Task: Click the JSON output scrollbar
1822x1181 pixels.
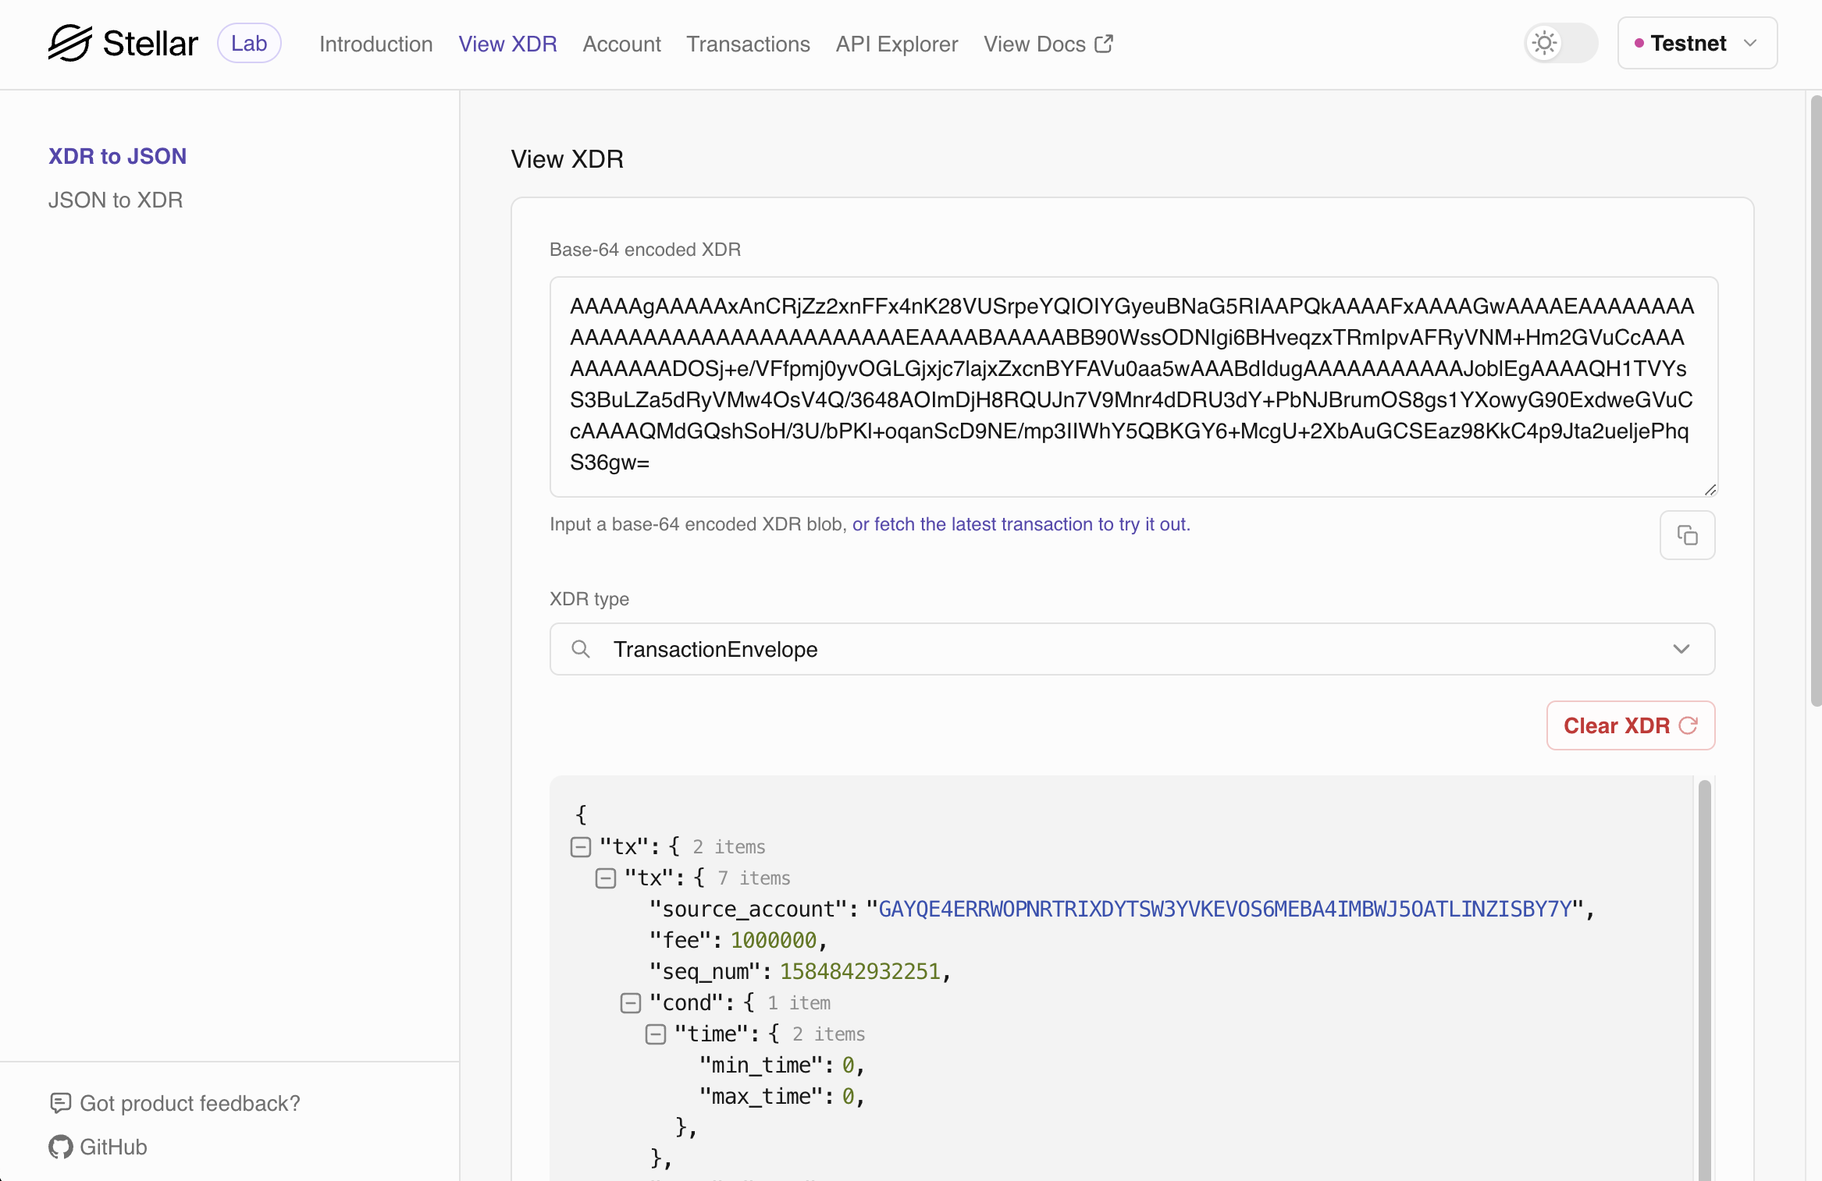Action: [x=1704, y=981]
